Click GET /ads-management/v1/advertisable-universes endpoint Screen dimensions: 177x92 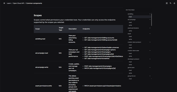pyautogui.click(x=102, y=48)
